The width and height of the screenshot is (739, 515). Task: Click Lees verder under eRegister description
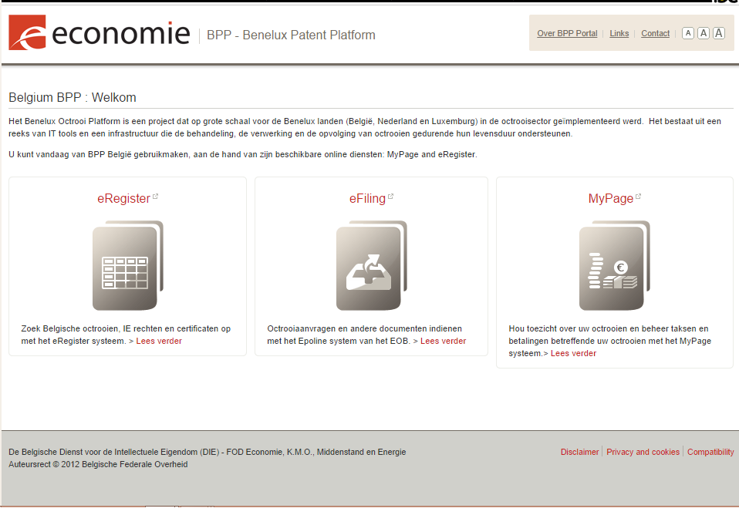[159, 341]
